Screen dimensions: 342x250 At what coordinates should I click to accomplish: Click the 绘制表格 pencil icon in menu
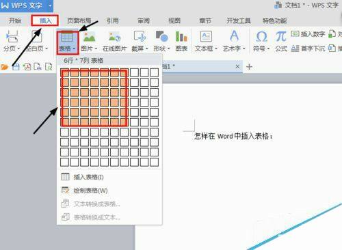(65, 190)
